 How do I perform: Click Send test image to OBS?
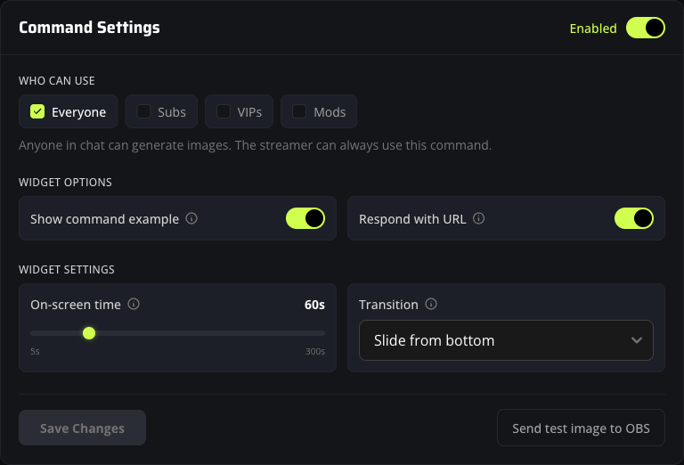[x=581, y=428]
